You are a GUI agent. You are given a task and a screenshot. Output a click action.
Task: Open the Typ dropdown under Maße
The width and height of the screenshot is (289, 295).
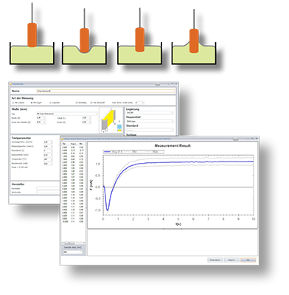tap(67, 114)
